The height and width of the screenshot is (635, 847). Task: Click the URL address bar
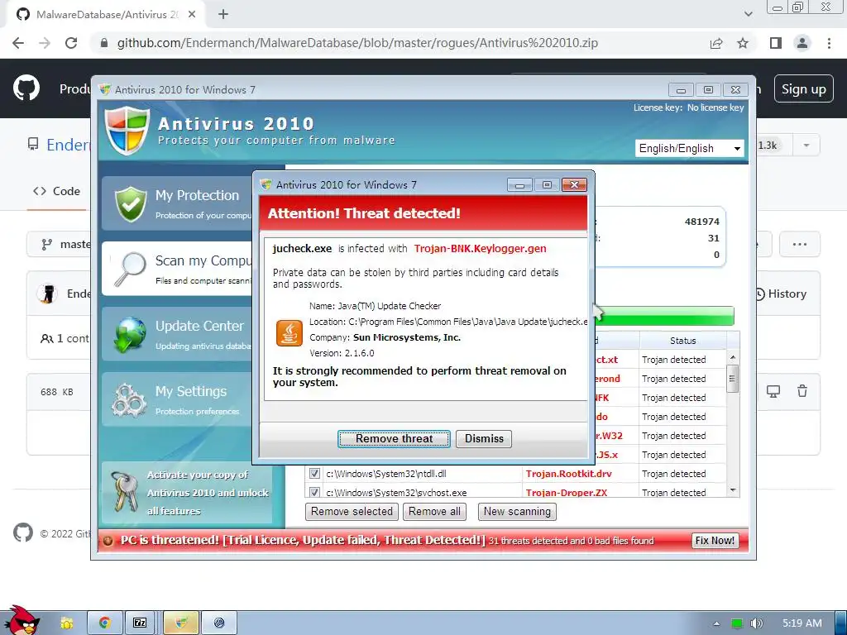pyautogui.click(x=357, y=43)
